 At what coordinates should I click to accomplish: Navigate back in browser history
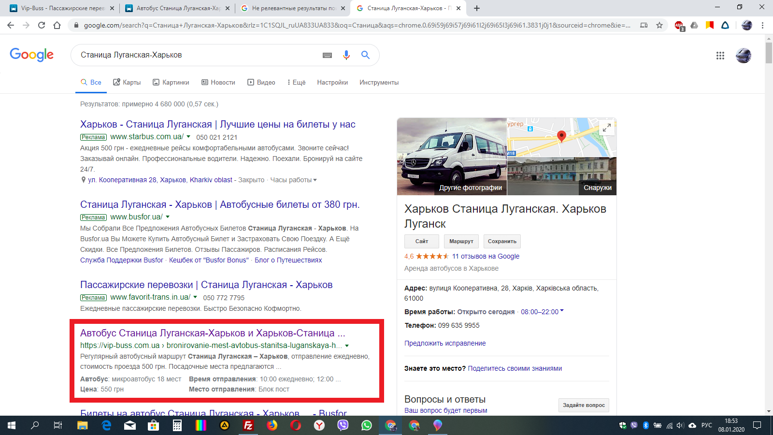[x=11, y=25]
